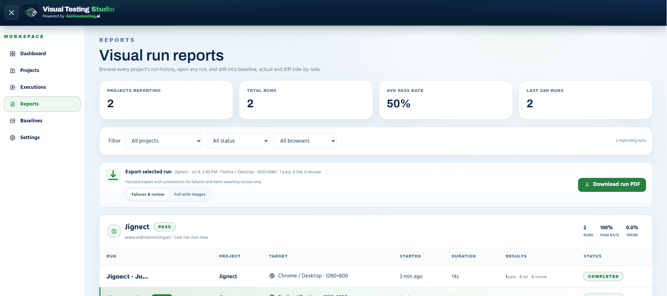Screen dimensions: 667x296
Task: Click the STATUS column header
Action: coord(592,256)
